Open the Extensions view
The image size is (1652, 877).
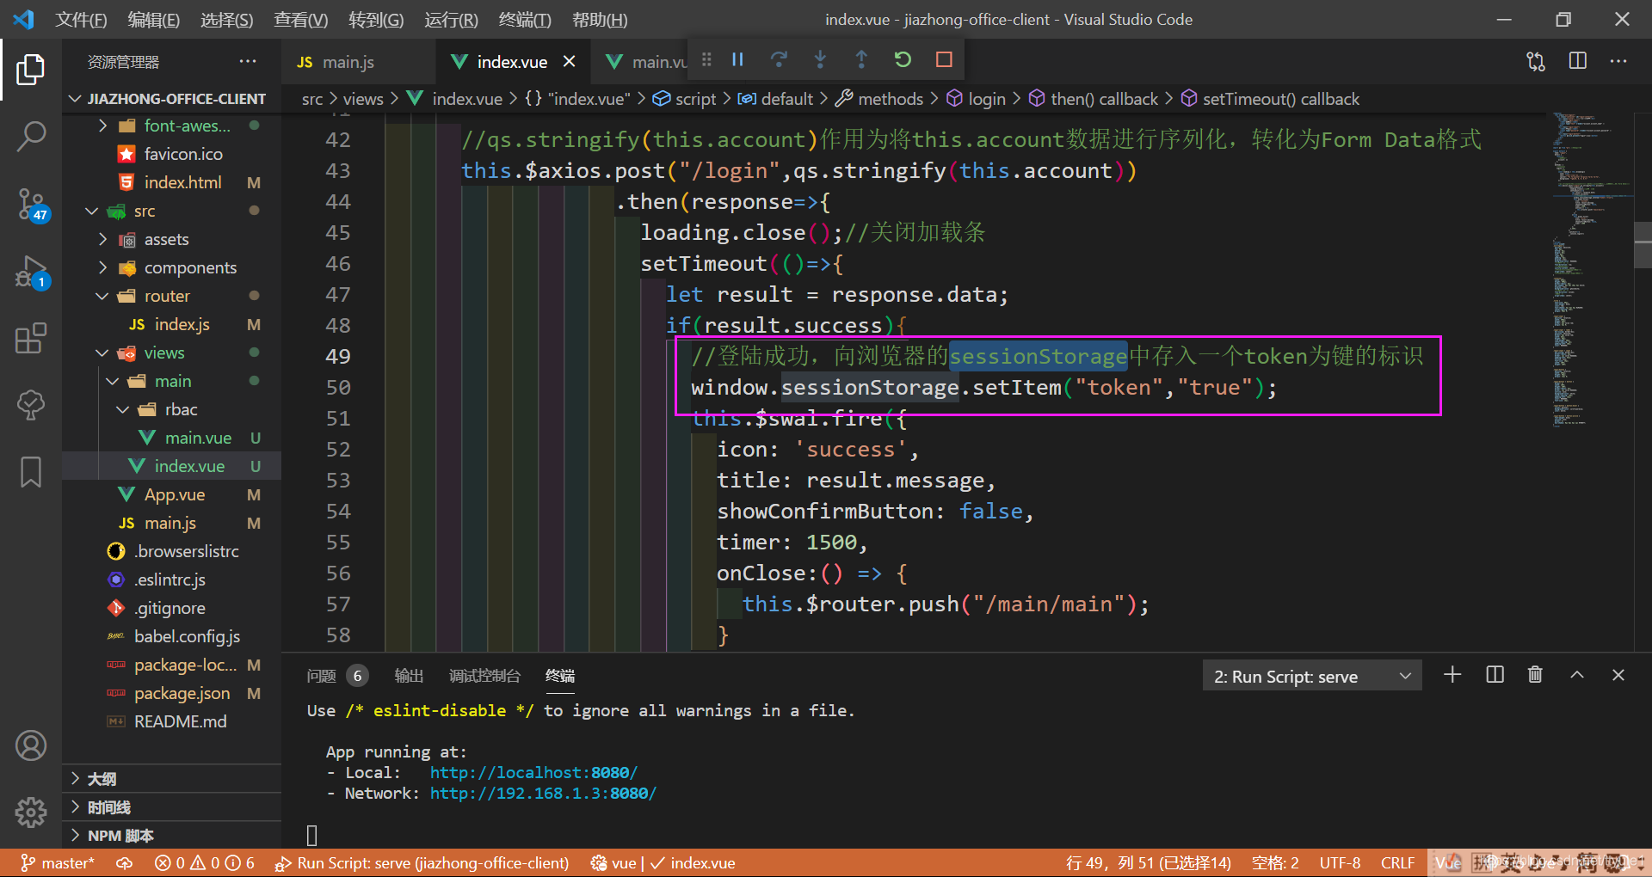pyautogui.click(x=31, y=338)
